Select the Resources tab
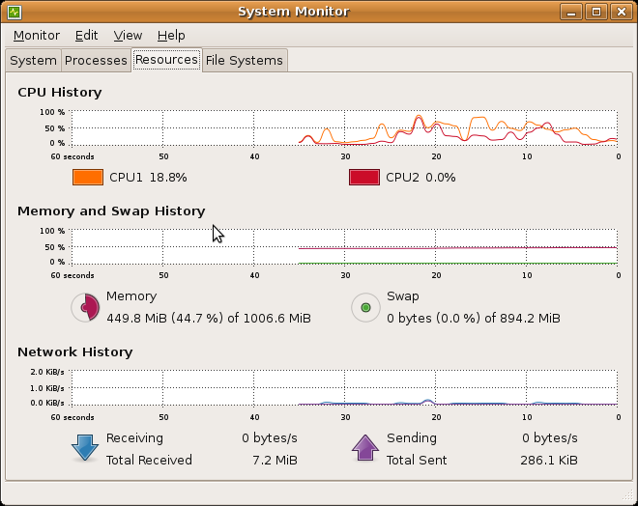This screenshot has width=638, height=506. [166, 60]
